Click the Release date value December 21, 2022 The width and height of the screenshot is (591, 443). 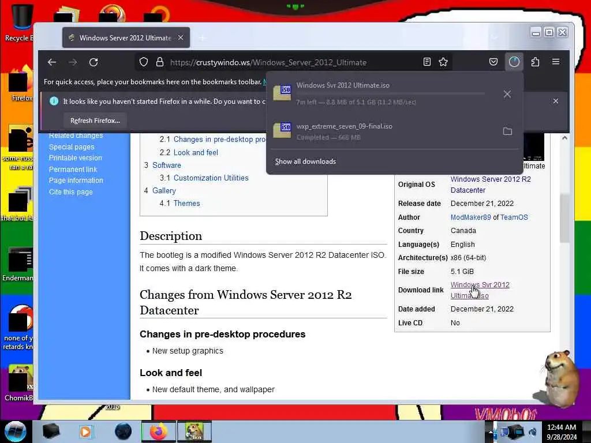tap(482, 204)
